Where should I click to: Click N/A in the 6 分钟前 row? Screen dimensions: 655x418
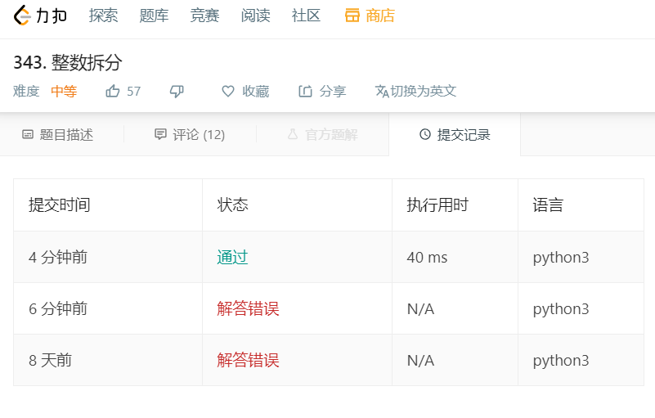coord(420,309)
